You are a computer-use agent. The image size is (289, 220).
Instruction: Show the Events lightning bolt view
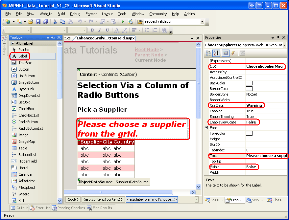pyautogui.click(x=233, y=53)
